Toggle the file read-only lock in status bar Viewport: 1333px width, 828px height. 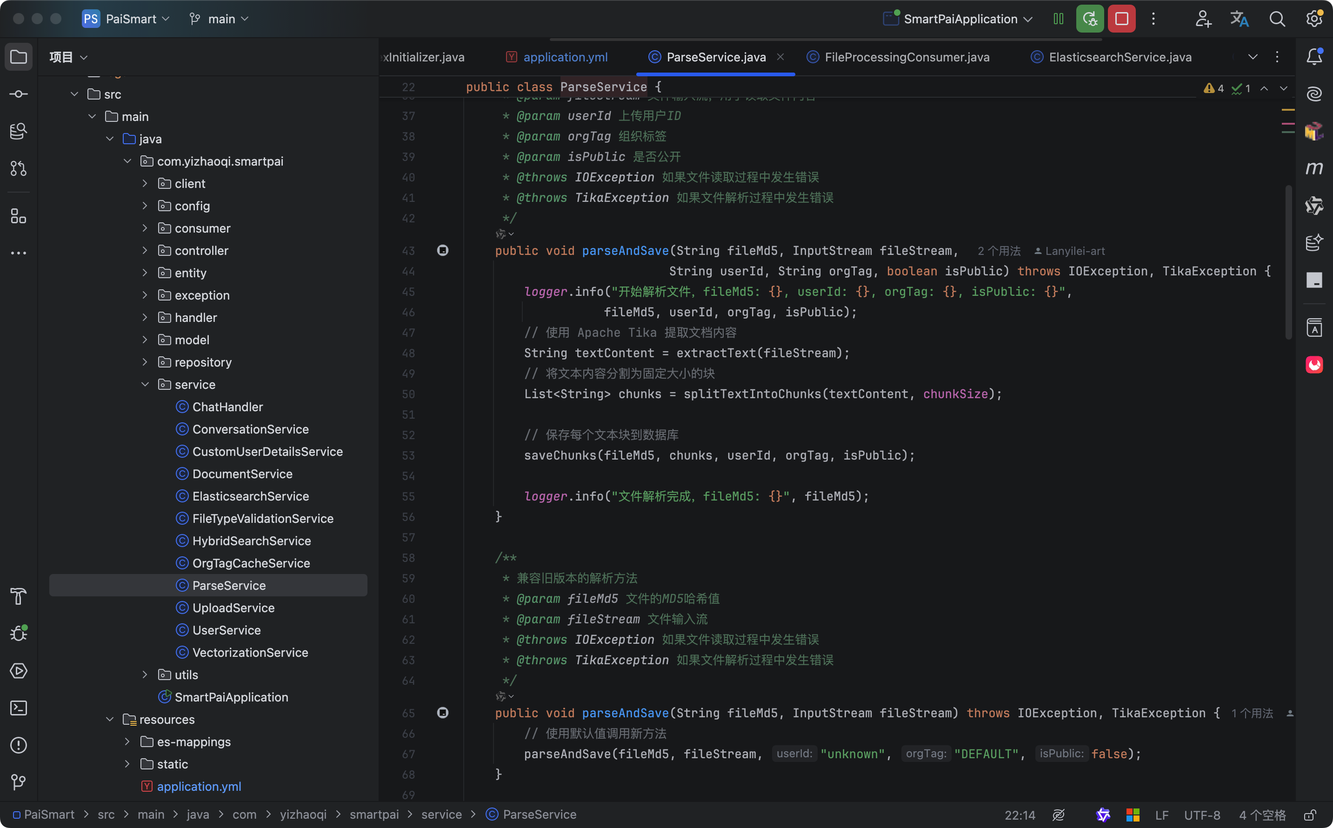1309,815
